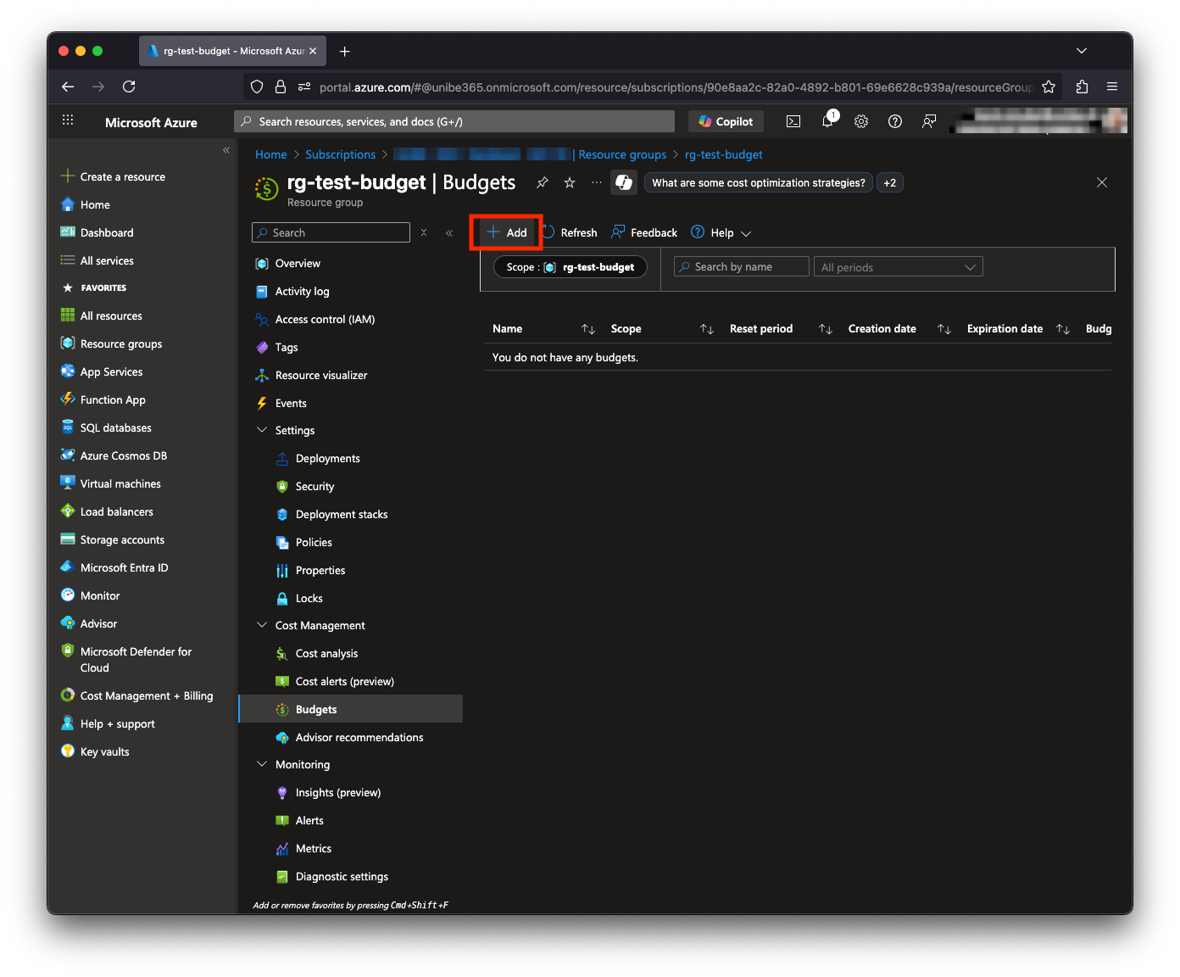Mark rg-test-budget as favorite with star icon
Image resolution: width=1180 pixels, height=977 pixels.
(569, 181)
